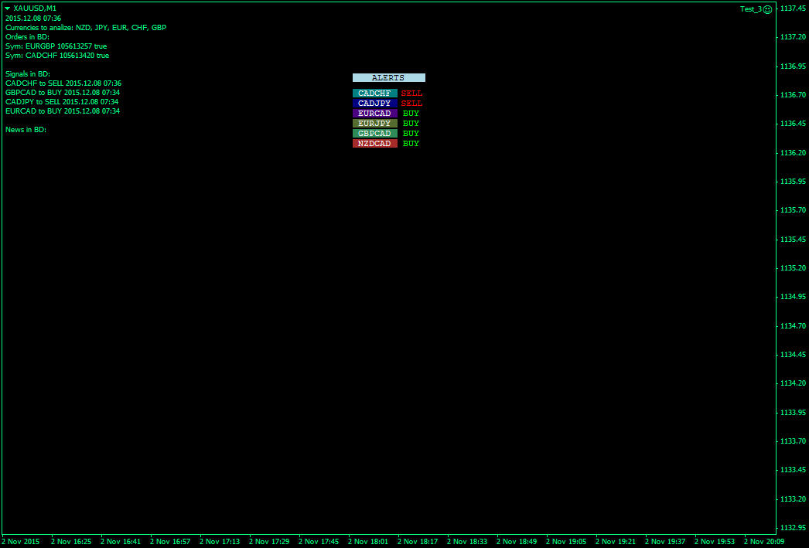
Task: Click SELL text next to CADCHF
Action: click(411, 94)
